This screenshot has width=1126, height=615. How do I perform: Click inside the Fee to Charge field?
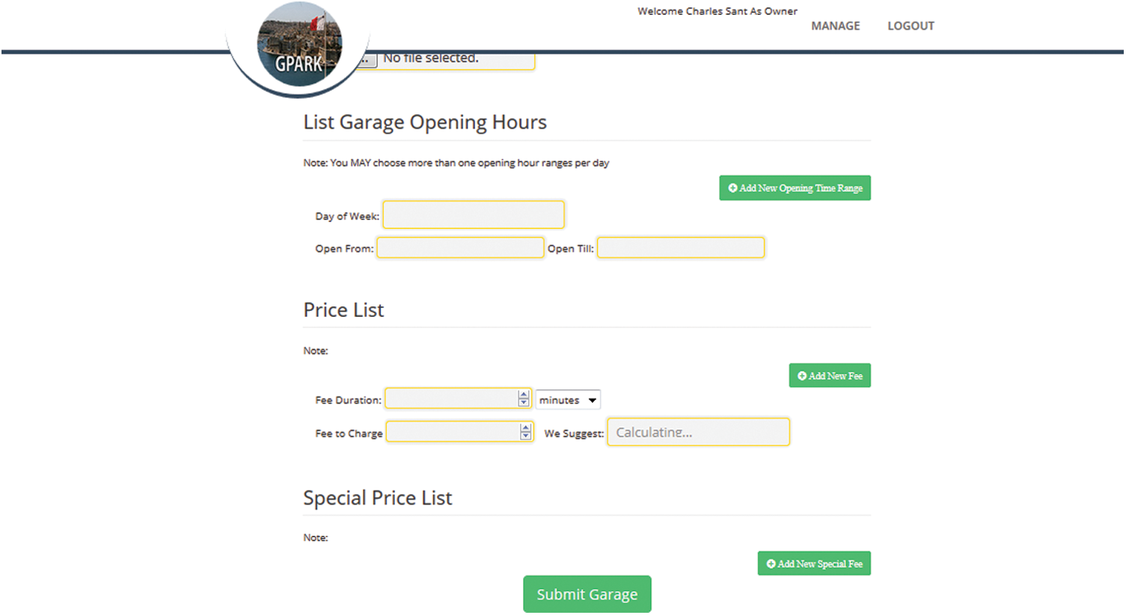pos(452,432)
